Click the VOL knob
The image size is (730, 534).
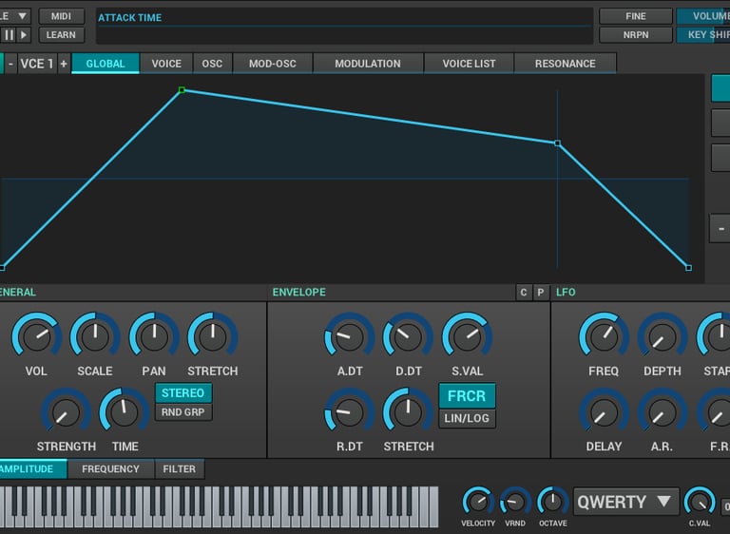[x=36, y=336]
